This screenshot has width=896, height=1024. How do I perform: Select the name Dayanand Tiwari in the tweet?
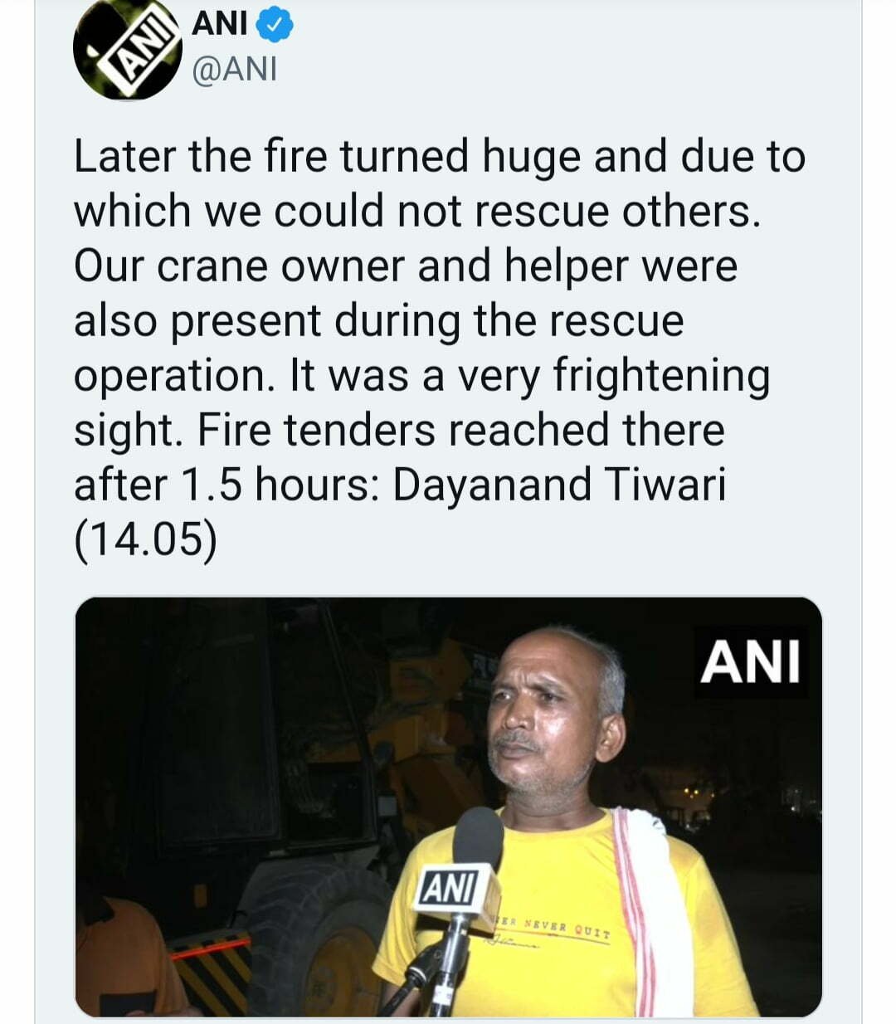pyautogui.click(x=559, y=485)
